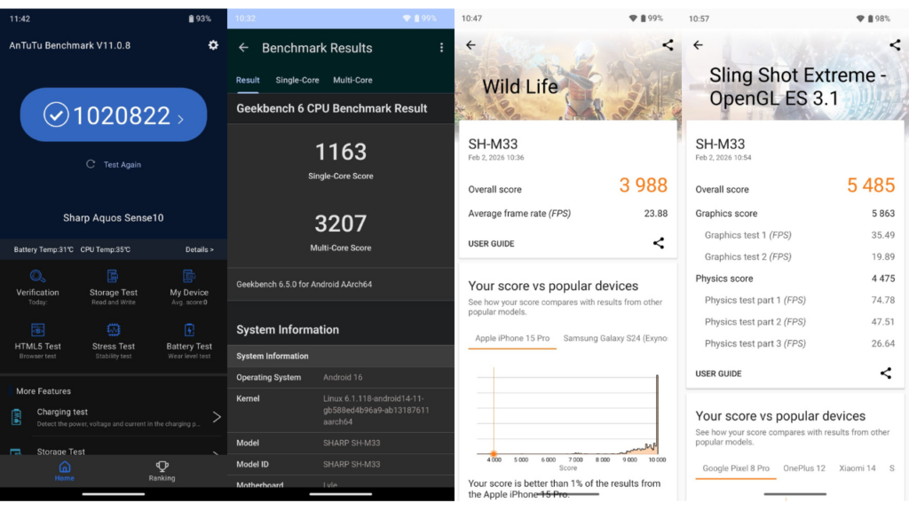The height and width of the screenshot is (511, 909).
Task: Expand temperature Details in AnTuTu
Action: [199, 250]
